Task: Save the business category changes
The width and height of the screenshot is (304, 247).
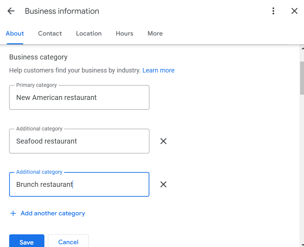Action: click(x=26, y=242)
